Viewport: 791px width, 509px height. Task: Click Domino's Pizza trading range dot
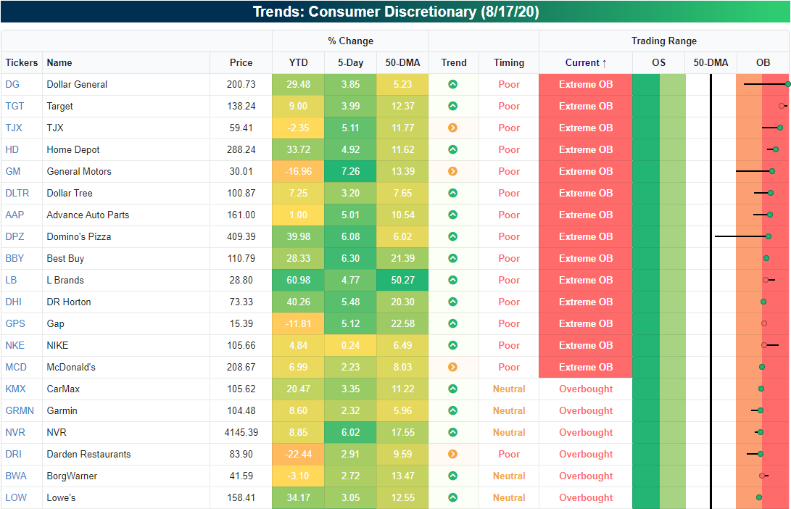coord(768,236)
